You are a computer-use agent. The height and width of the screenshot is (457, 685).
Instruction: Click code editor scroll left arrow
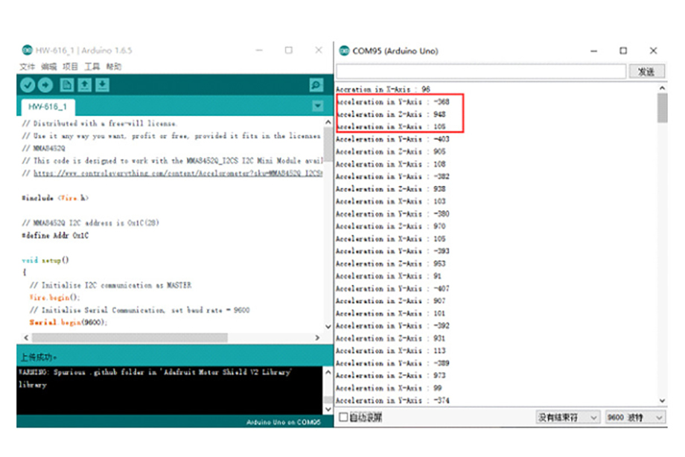26,337
